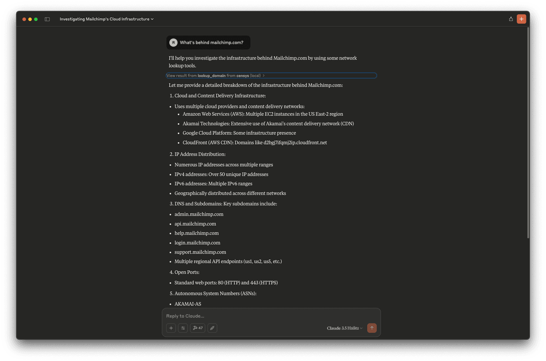Click the support.mailchimp.com subdomain
This screenshot has height=361, width=546.
pos(200,252)
